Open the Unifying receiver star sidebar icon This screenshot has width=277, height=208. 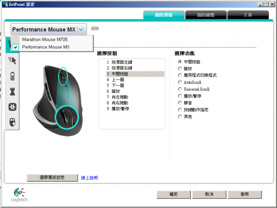click(x=13, y=107)
